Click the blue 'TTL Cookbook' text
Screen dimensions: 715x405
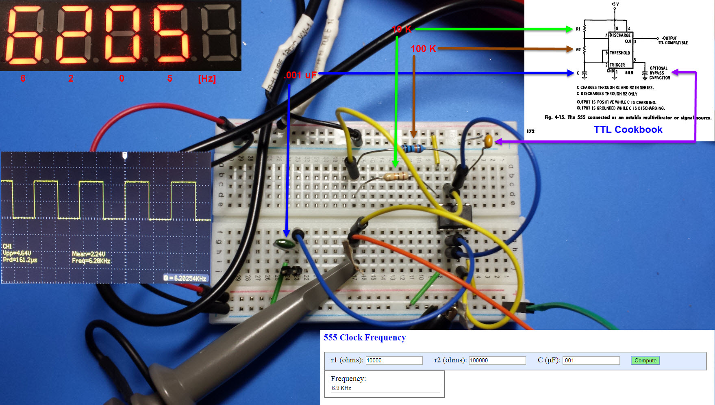tap(628, 130)
